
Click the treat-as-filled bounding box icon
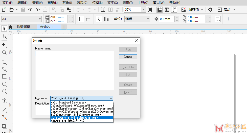(217, 19)
